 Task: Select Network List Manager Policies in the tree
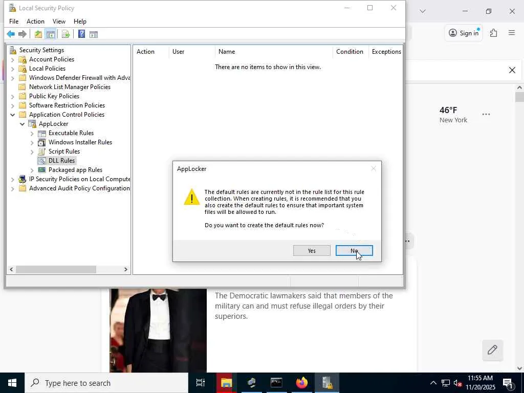[x=70, y=87]
